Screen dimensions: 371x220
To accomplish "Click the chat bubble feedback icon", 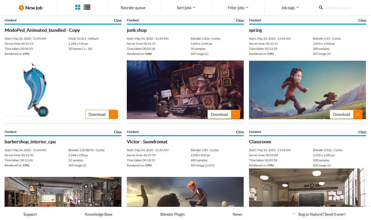I will pyautogui.click(x=294, y=214).
